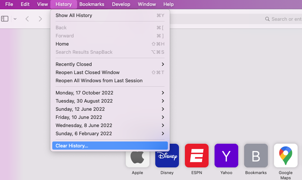The image size is (302, 180).
Task: Select Reopen Last Closed Window
Action: [x=110, y=72]
